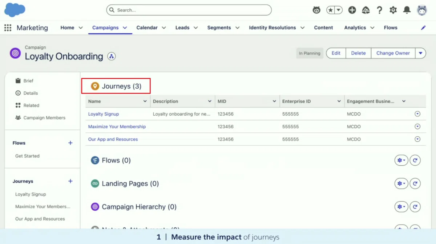Expand the Home tab chevron
The width and height of the screenshot is (436, 244).
click(81, 28)
